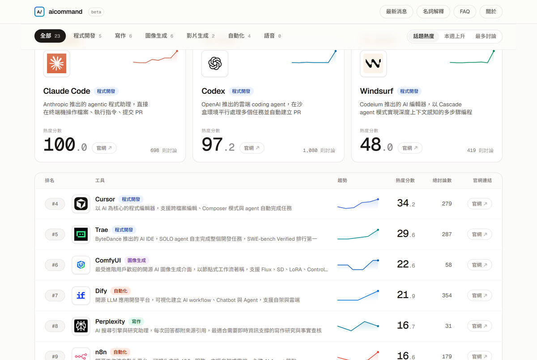Open Trae 官網 link
Viewport: 537px width, 360px height.
click(480, 234)
